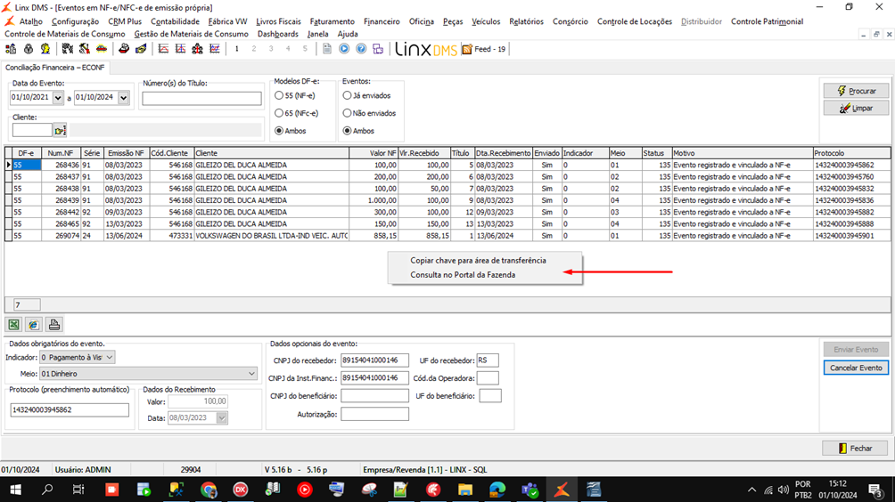Screen dimensions: 895x502
Task: Open the taskbar notification center
Action: tap(875, 490)
